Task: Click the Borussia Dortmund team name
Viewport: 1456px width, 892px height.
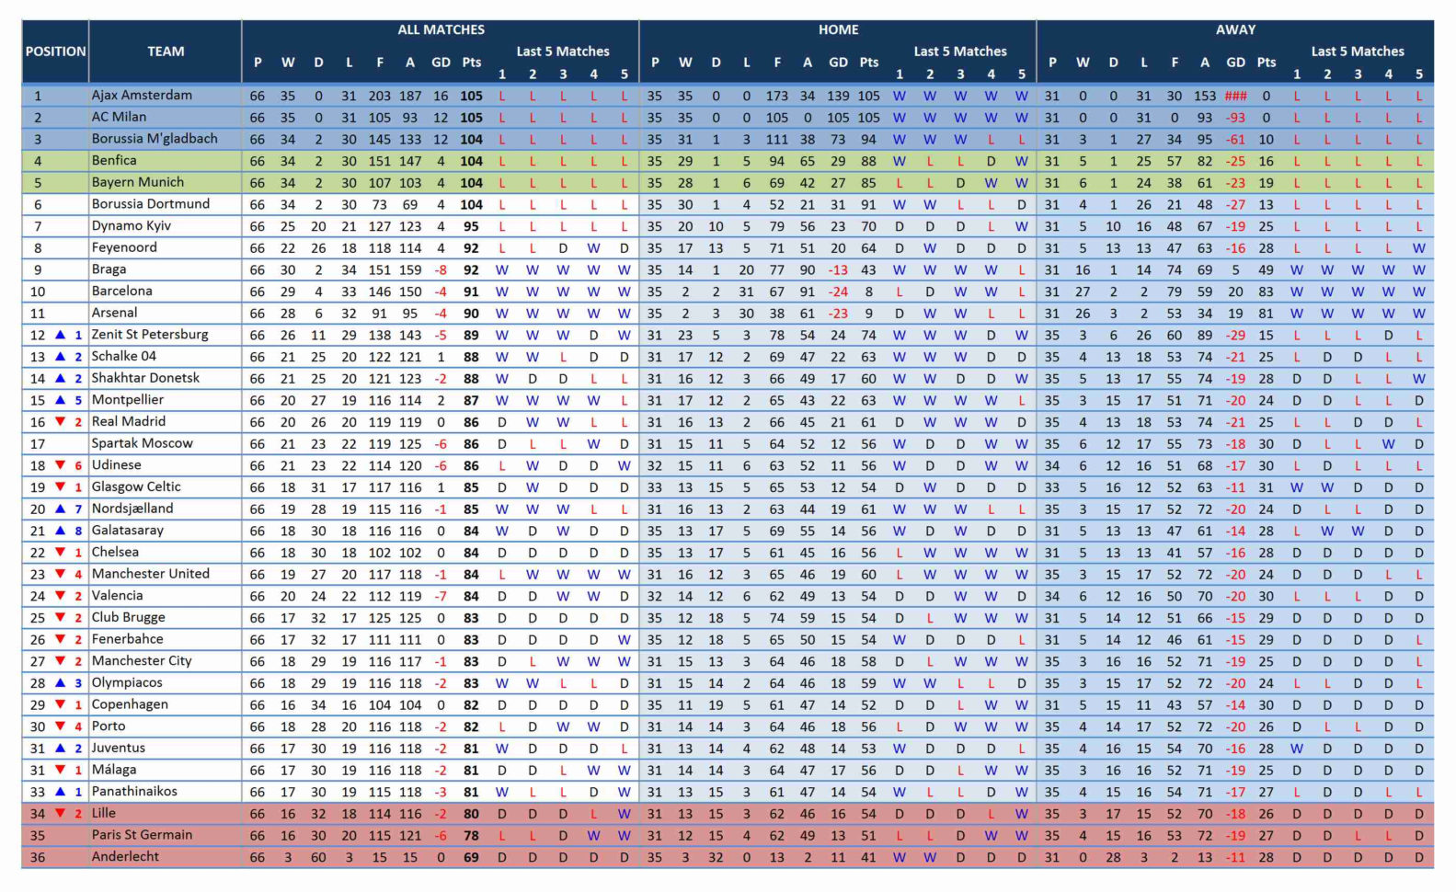Action: point(151,204)
